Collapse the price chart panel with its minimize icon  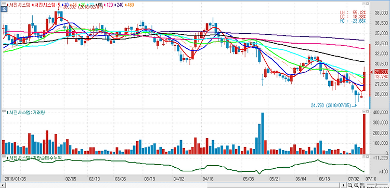(364, 4)
